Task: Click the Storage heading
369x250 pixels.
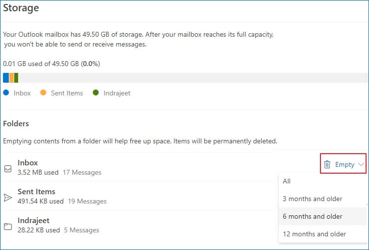Action: (x=21, y=8)
